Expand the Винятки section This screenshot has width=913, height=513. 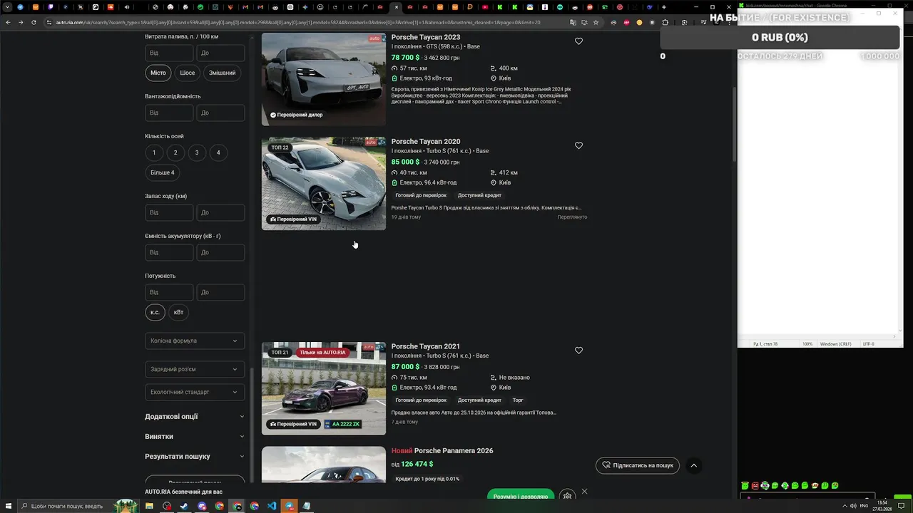[x=195, y=437]
